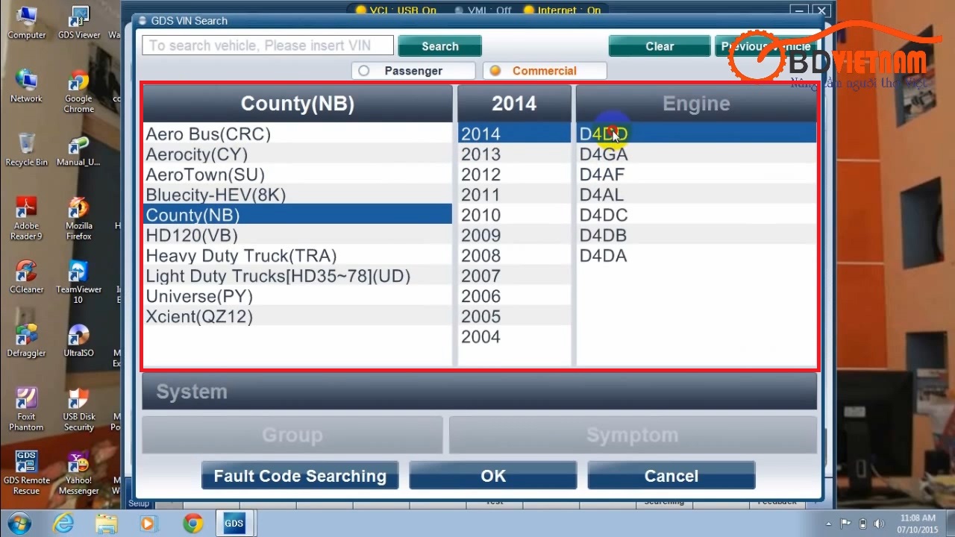Open the Recycle Bin
Screen dimensions: 955x537
click(26, 149)
